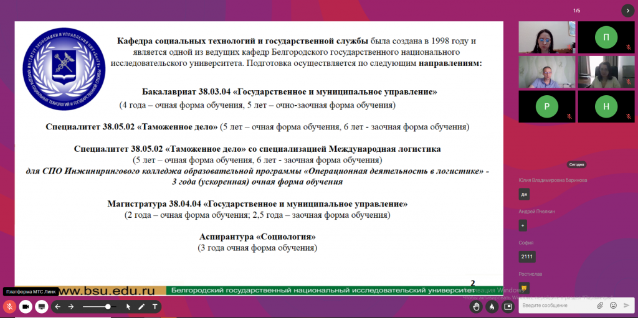Open the screen sharing button

point(40,306)
